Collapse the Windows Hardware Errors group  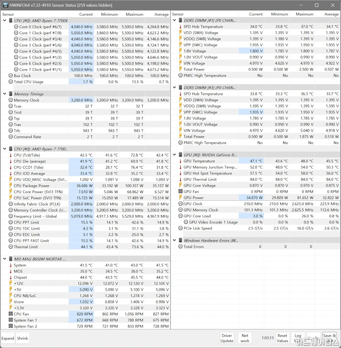pos(174,240)
